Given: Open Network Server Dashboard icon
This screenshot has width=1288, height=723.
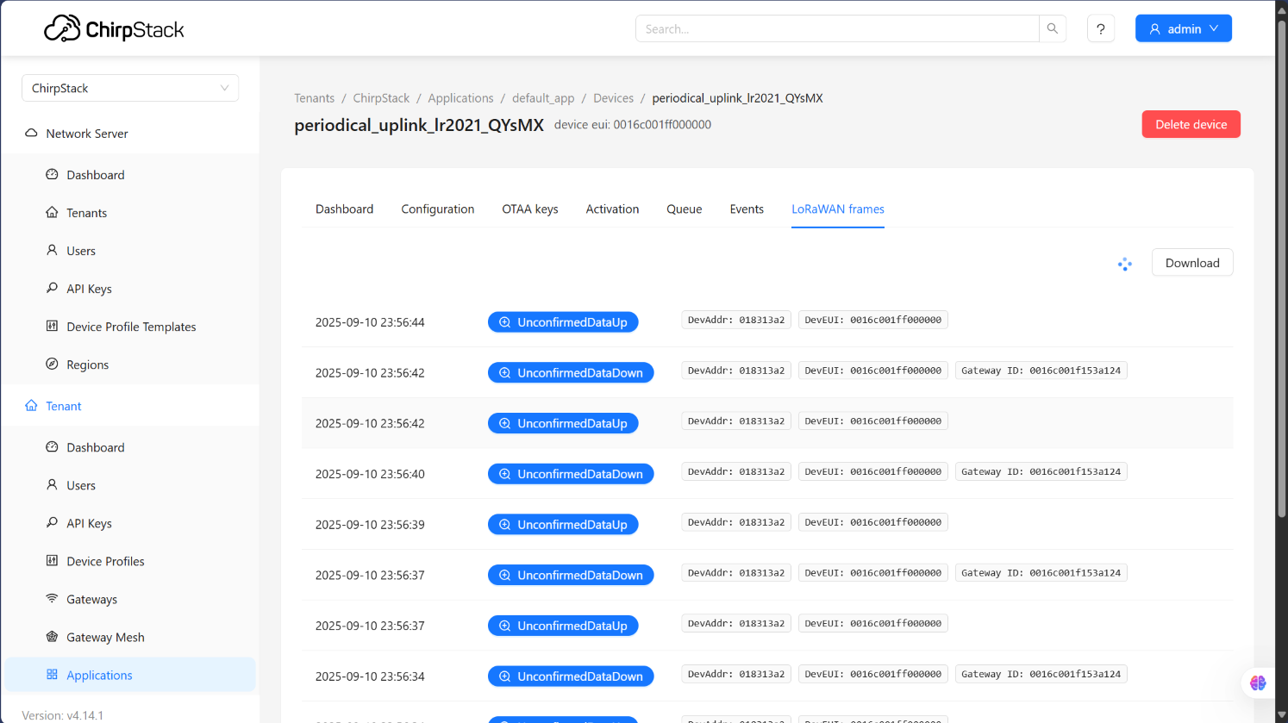Looking at the screenshot, I should (x=52, y=174).
